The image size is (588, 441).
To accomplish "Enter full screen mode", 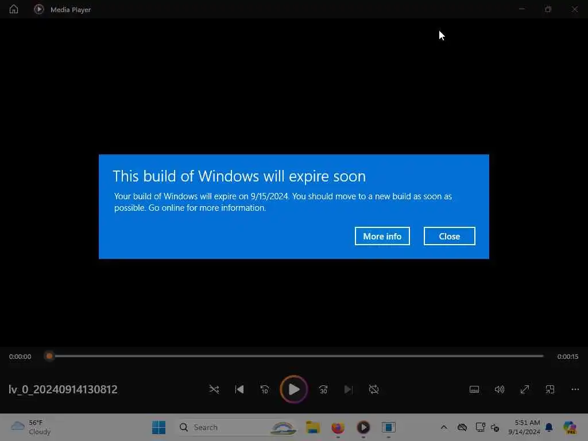I will (x=525, y=389).
